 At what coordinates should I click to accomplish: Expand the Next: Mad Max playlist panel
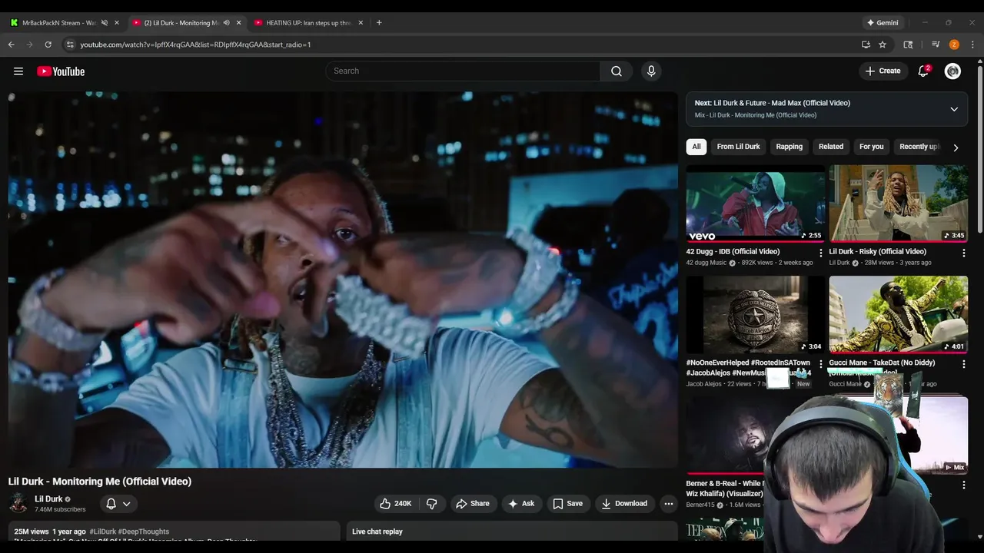954,109
